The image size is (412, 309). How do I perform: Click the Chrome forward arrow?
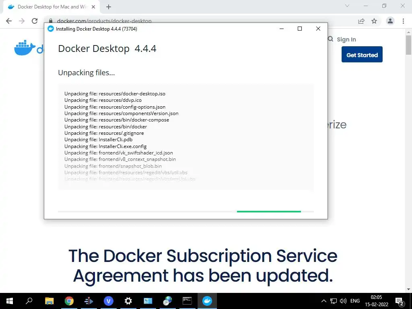pos(22,21)
